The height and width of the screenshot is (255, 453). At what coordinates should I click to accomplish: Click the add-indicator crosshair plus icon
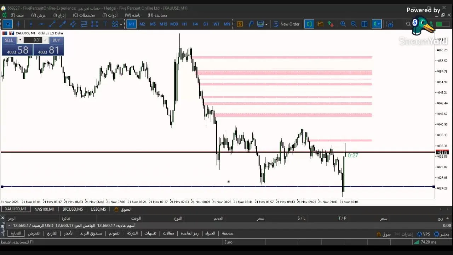(x=251, y=24)
